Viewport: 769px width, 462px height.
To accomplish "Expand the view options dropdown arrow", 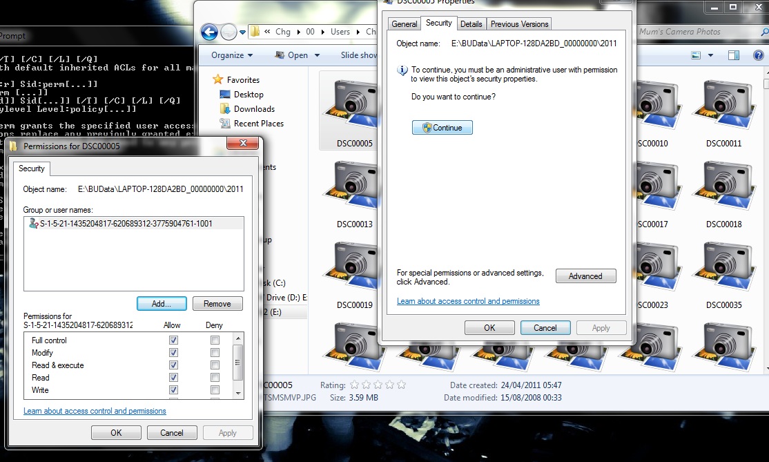I will (x=710, y=55).
